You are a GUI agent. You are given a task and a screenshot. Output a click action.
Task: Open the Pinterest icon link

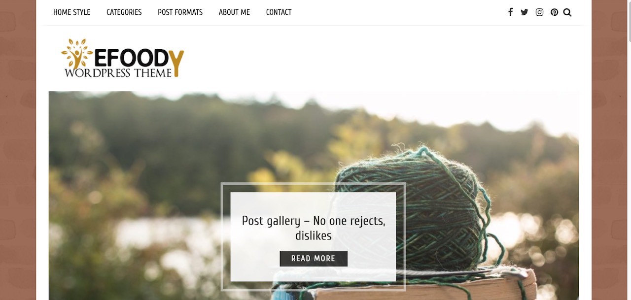click(555, 12)
